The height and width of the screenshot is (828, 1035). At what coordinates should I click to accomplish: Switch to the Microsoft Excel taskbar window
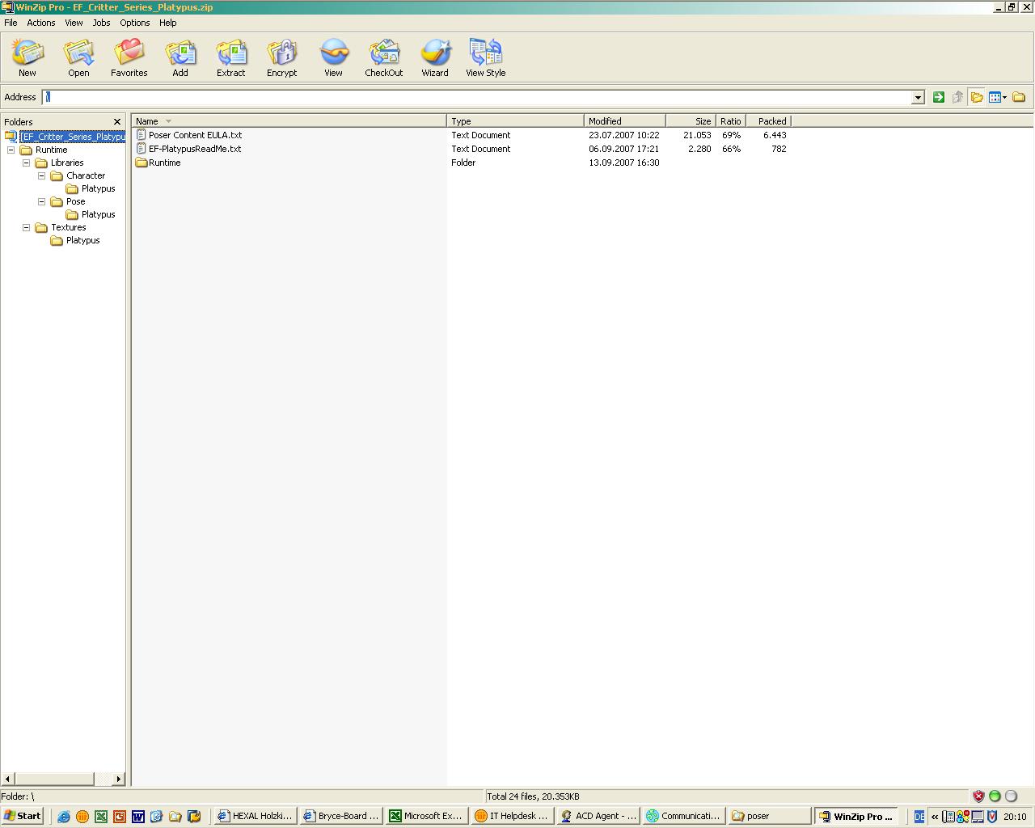[426, 816]
